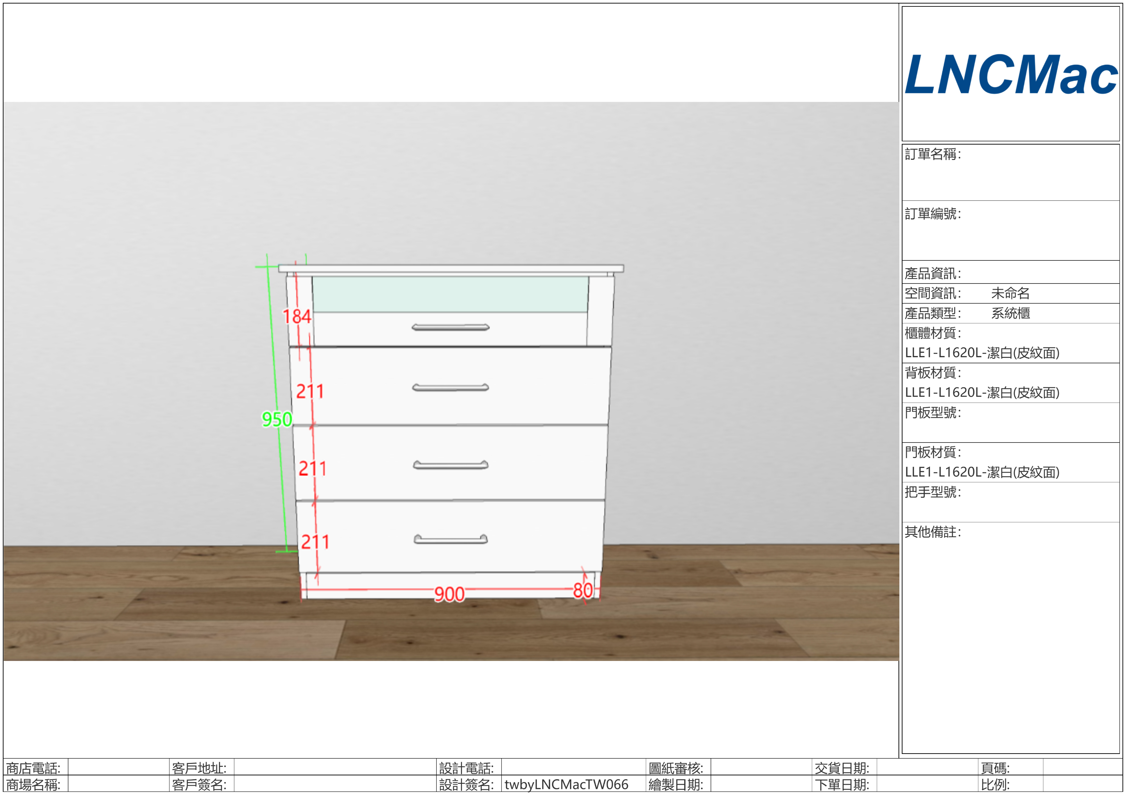
Task: Click the second drawer handle
Action: (x=450, y=387)
